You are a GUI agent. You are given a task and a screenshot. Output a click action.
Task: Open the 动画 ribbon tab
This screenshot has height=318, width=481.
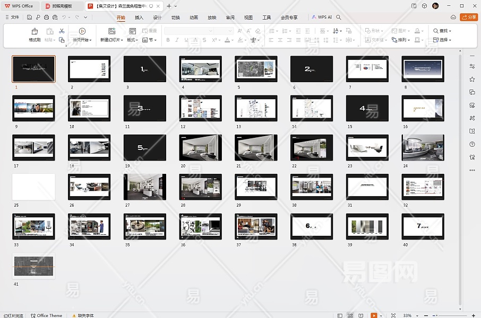[194, 17]
